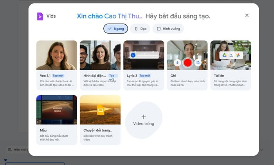274x165 pixels.
Task: Click the Google Photos icon on Tải lên
Action: pos(237,55)
